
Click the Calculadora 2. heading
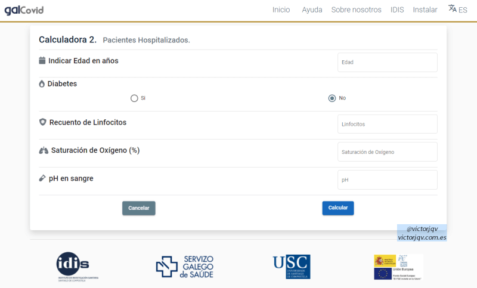coord(67,39)
